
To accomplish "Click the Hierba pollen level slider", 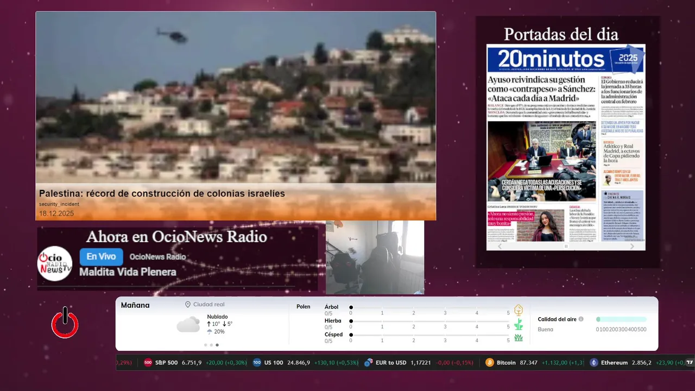I will click(x=429, y=321).
